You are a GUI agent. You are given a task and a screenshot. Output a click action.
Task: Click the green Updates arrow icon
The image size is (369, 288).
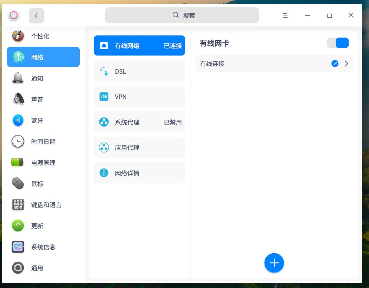(x=18, y=226)
